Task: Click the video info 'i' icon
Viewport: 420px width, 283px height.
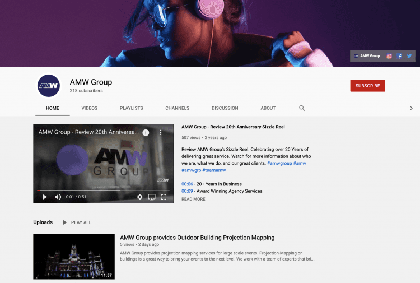Action: pyautogui.click(x=146, y=133)
